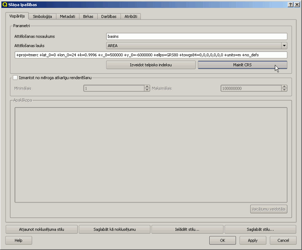
Task: Click inside the Apakškopa text area
Action: (x=151, y=155)
